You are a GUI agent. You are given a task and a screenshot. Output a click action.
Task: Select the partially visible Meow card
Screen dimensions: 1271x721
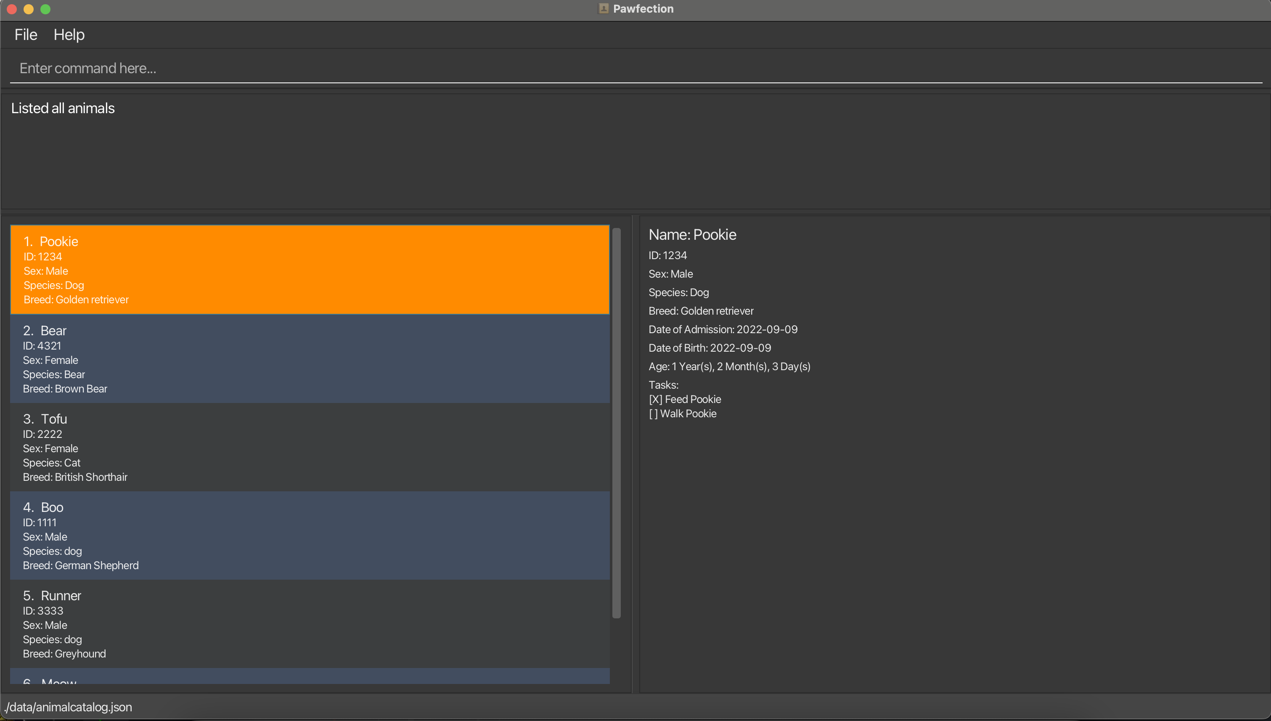[x=310, y=677]
